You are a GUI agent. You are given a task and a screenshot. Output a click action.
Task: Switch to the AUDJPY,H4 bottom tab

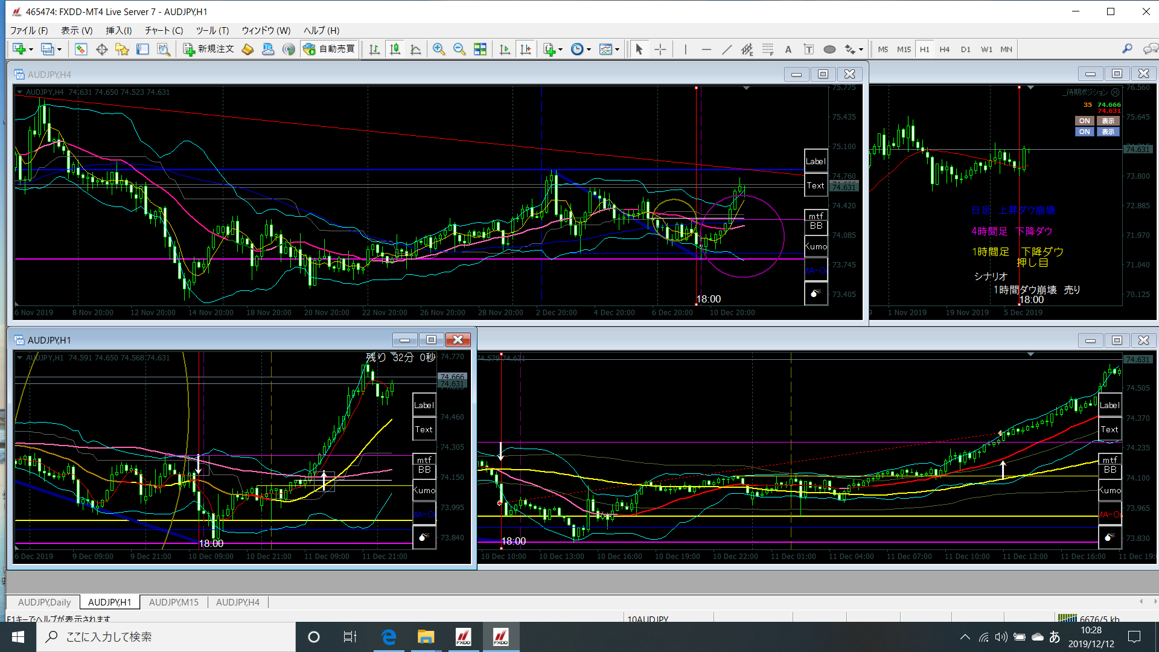tap(238, 602)
